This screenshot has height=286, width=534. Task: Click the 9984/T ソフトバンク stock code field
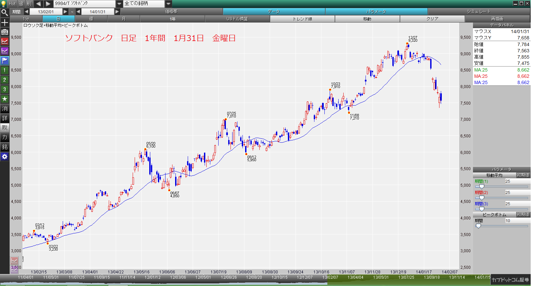[x=85, y=4]
